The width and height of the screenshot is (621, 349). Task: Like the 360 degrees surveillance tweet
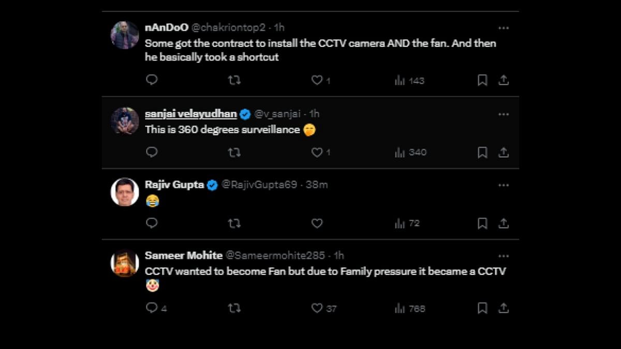[x=317, y=152]
